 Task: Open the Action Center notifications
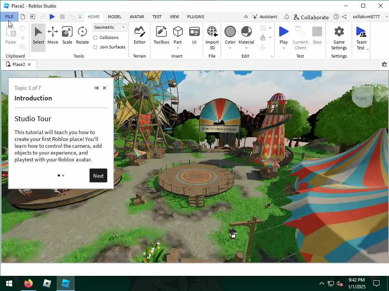pos(376,283)
